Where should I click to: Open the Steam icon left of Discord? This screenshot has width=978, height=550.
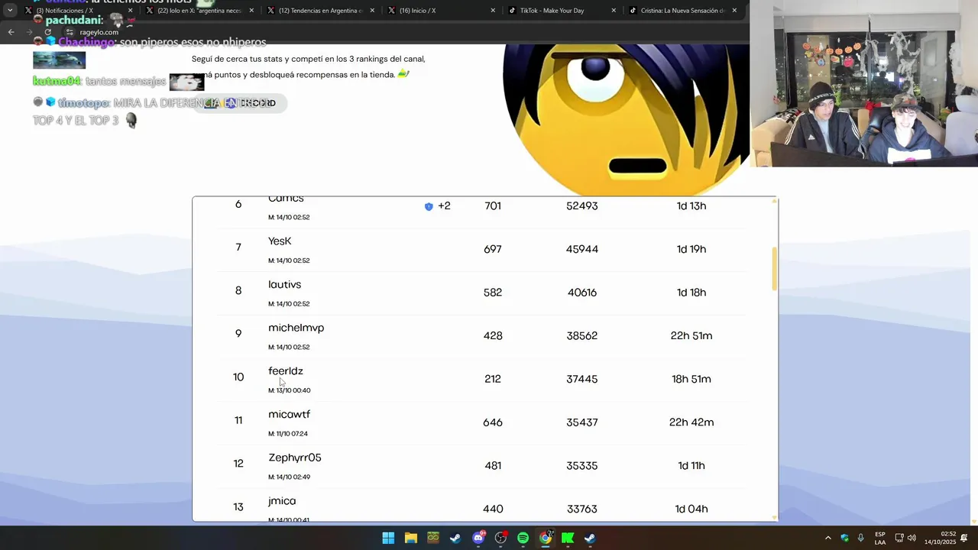pyautogui.click(x=455, y=538)
